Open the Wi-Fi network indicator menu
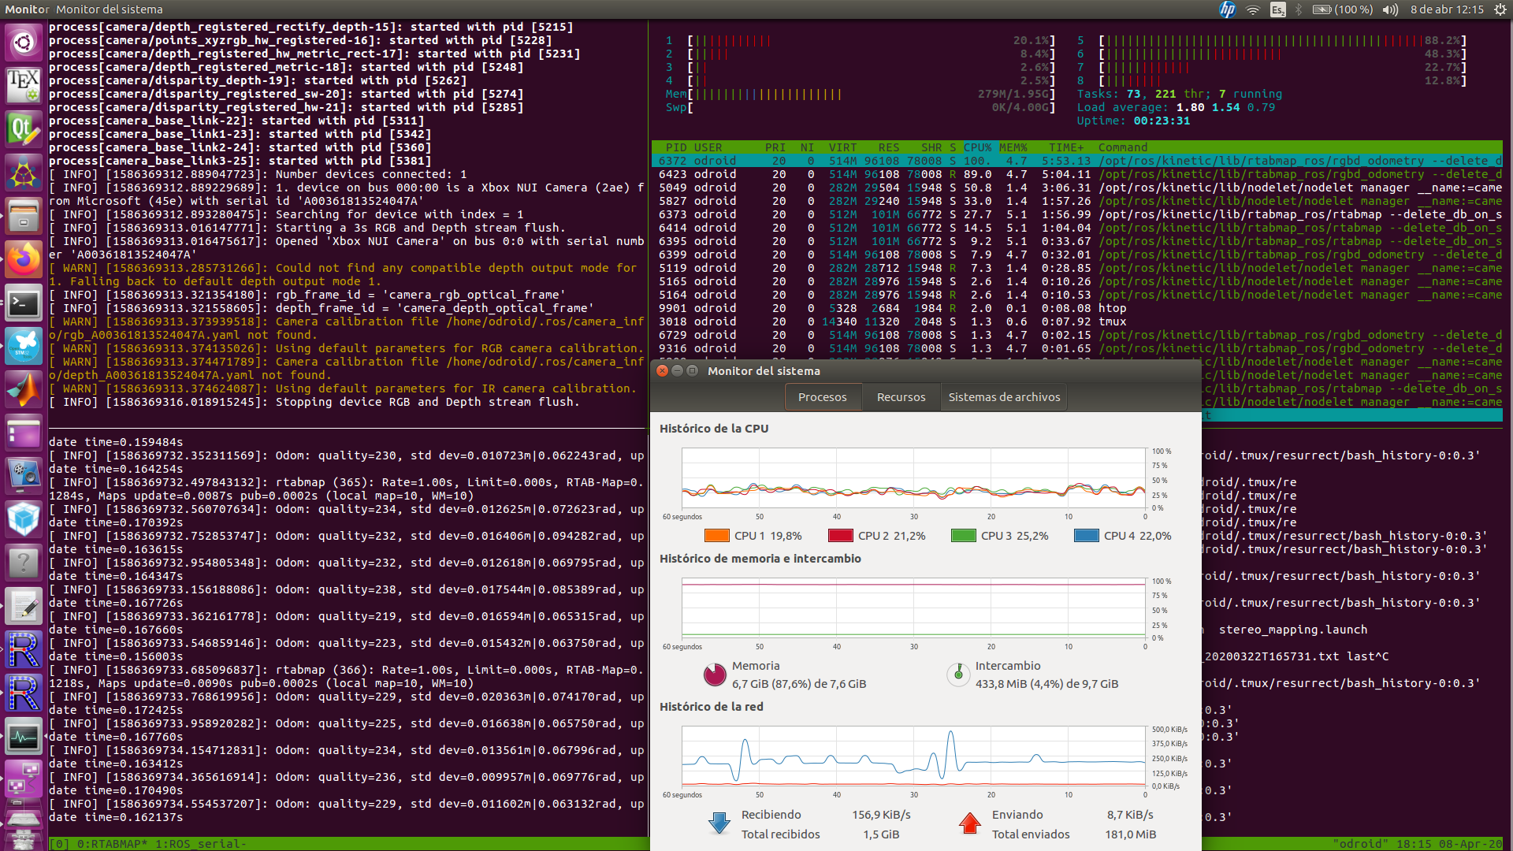Screen dimensions: 1513x851 point(1252,9)
